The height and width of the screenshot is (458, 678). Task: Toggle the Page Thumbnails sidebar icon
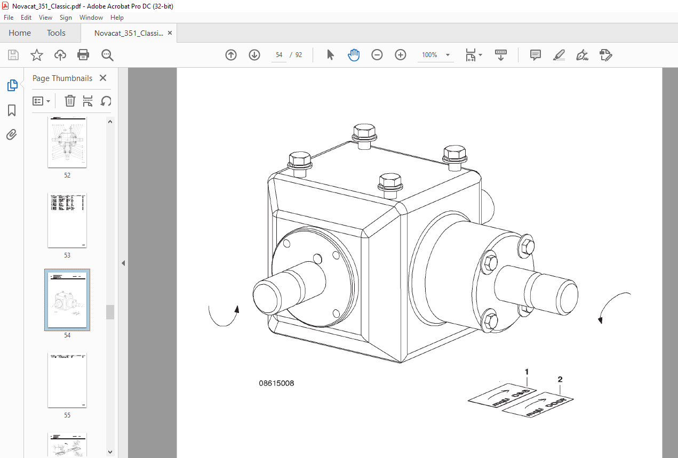(12, 85)
